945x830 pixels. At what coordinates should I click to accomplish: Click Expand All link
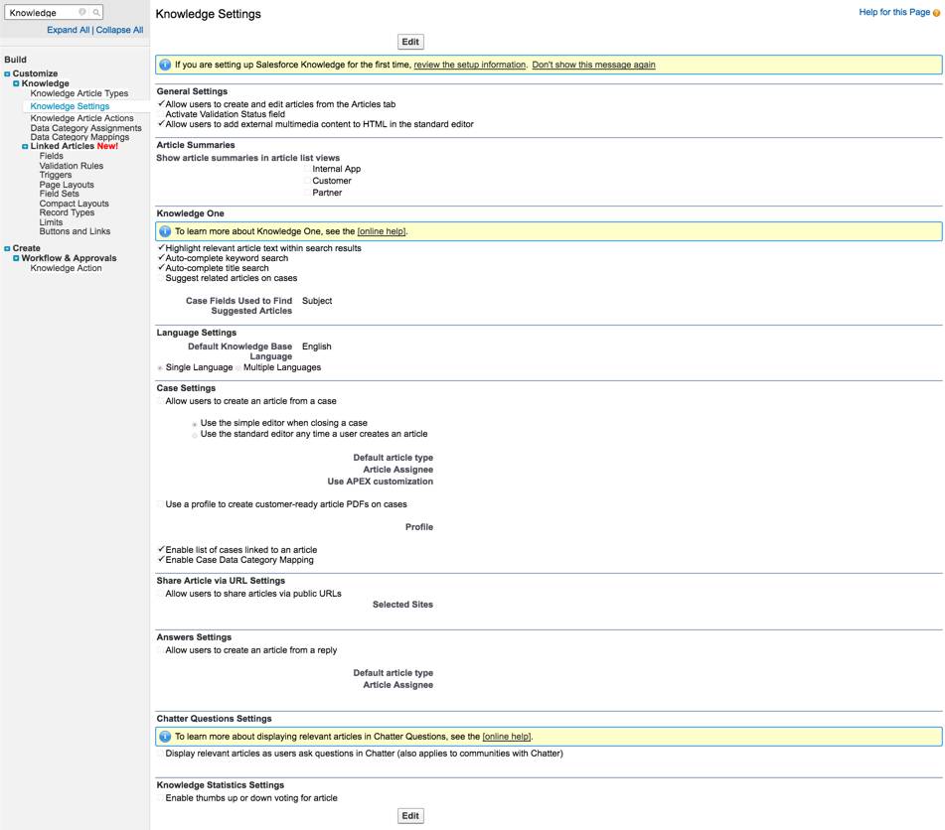[x=69, y=30]
